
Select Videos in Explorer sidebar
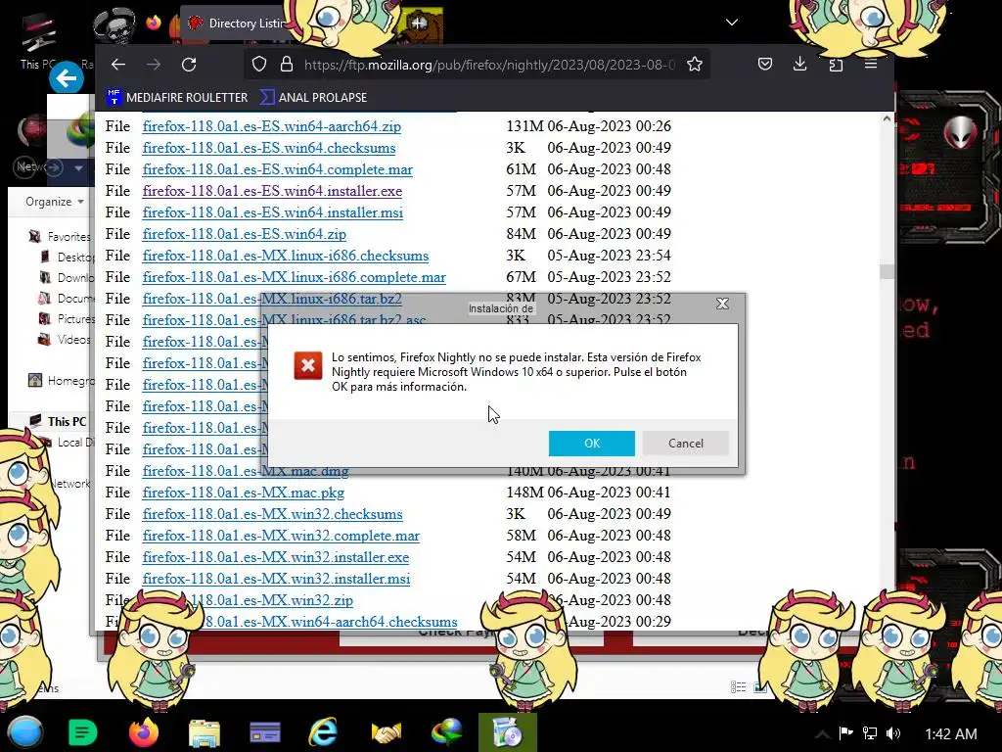(65, 340)
